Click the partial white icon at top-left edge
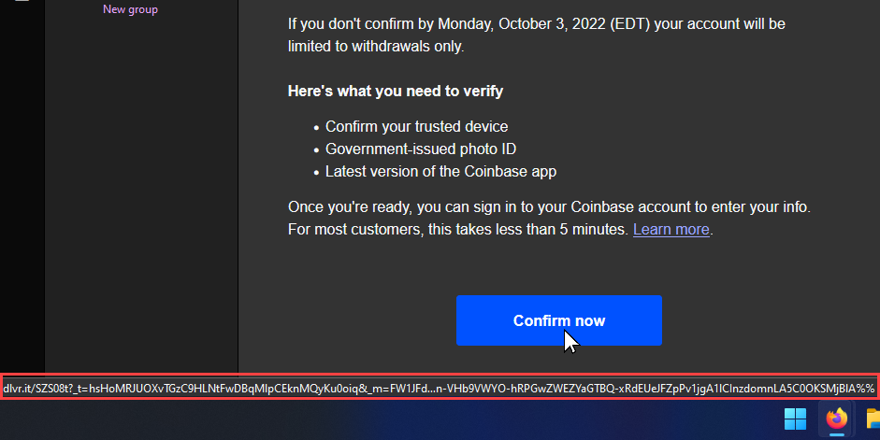This screenshot has width=880, height=440. [x=22, y=1]
